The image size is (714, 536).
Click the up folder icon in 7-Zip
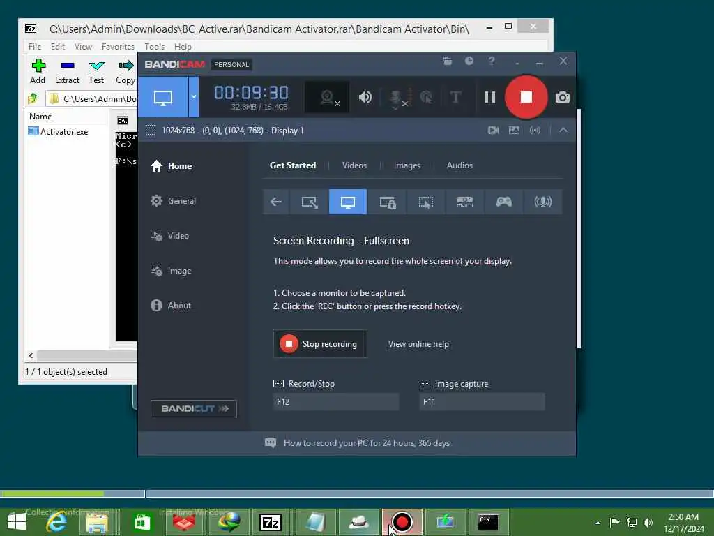[x=33, y=98]
